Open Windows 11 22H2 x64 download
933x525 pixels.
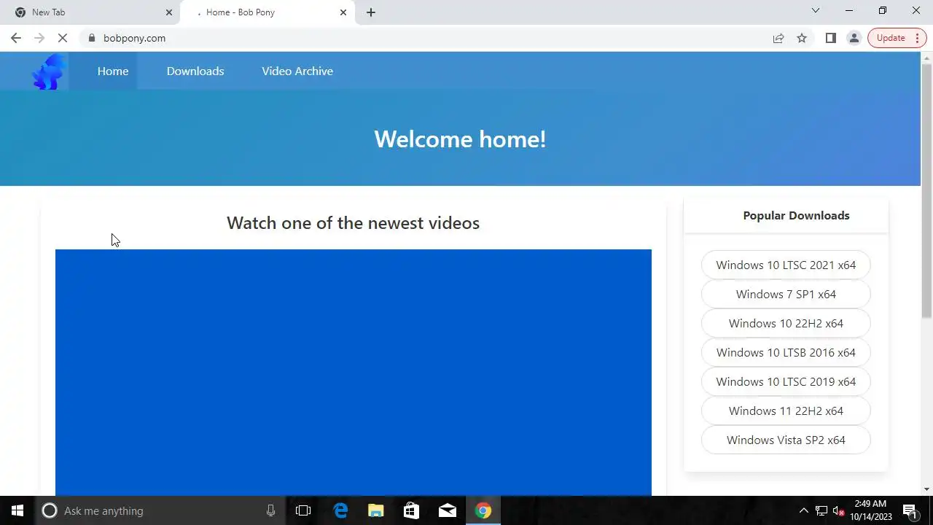[x=786, y=411]
